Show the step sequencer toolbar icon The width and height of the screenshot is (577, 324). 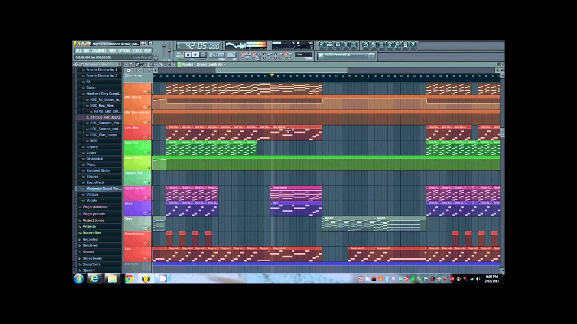pyautogui.click(x=330, y=45)
